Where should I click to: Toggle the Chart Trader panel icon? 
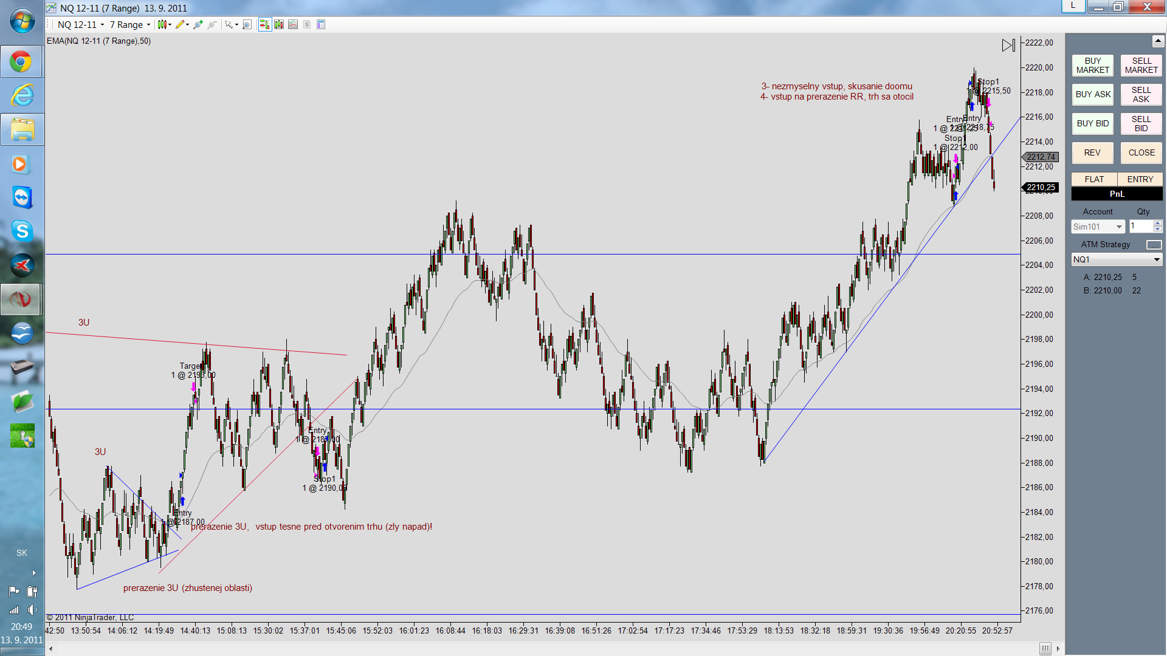pyautogui.click(x=264, y=25)
